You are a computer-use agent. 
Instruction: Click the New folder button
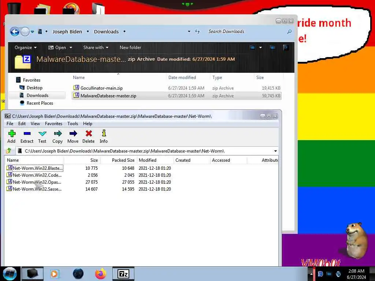(x=130, y=47)
